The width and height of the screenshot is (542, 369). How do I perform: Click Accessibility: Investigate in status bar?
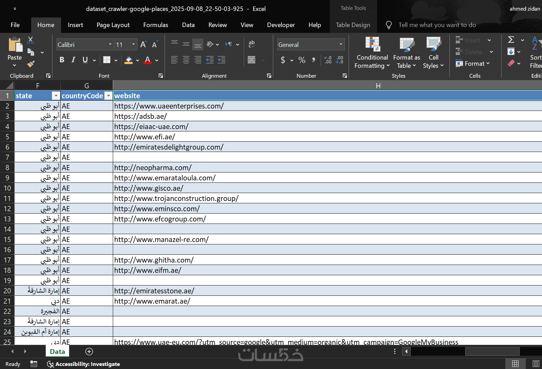click(x=84, y=364)
